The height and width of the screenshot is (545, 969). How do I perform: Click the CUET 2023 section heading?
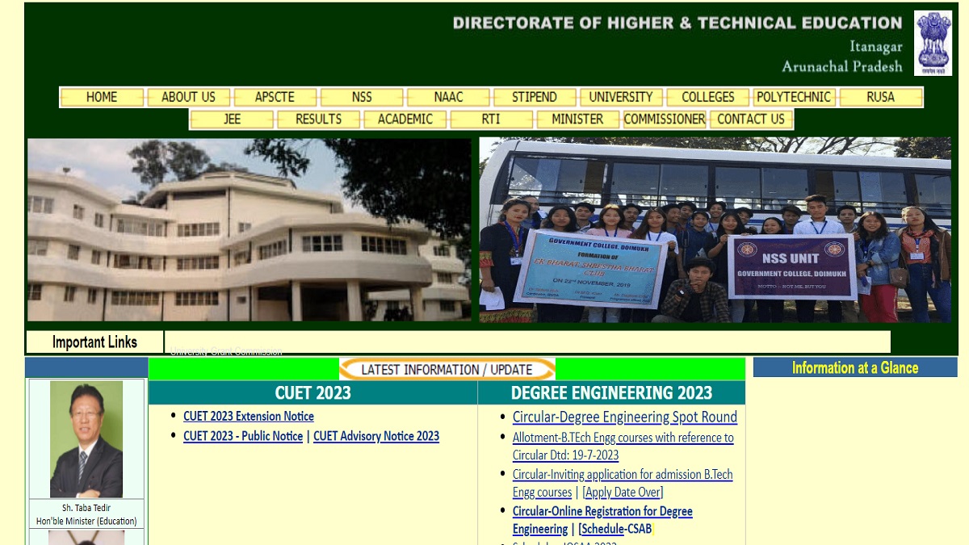pos(313,393)
